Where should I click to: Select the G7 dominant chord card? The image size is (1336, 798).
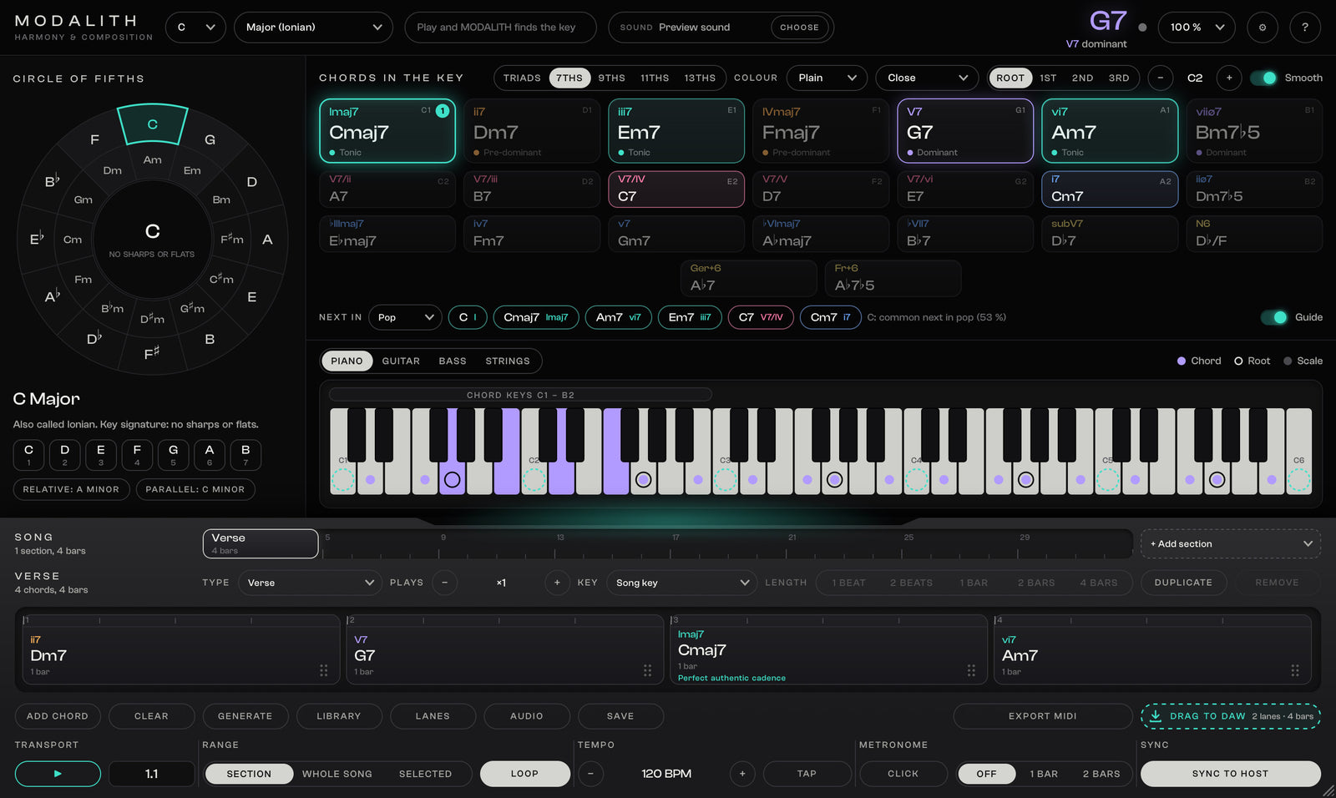click(x=965, y=131)
